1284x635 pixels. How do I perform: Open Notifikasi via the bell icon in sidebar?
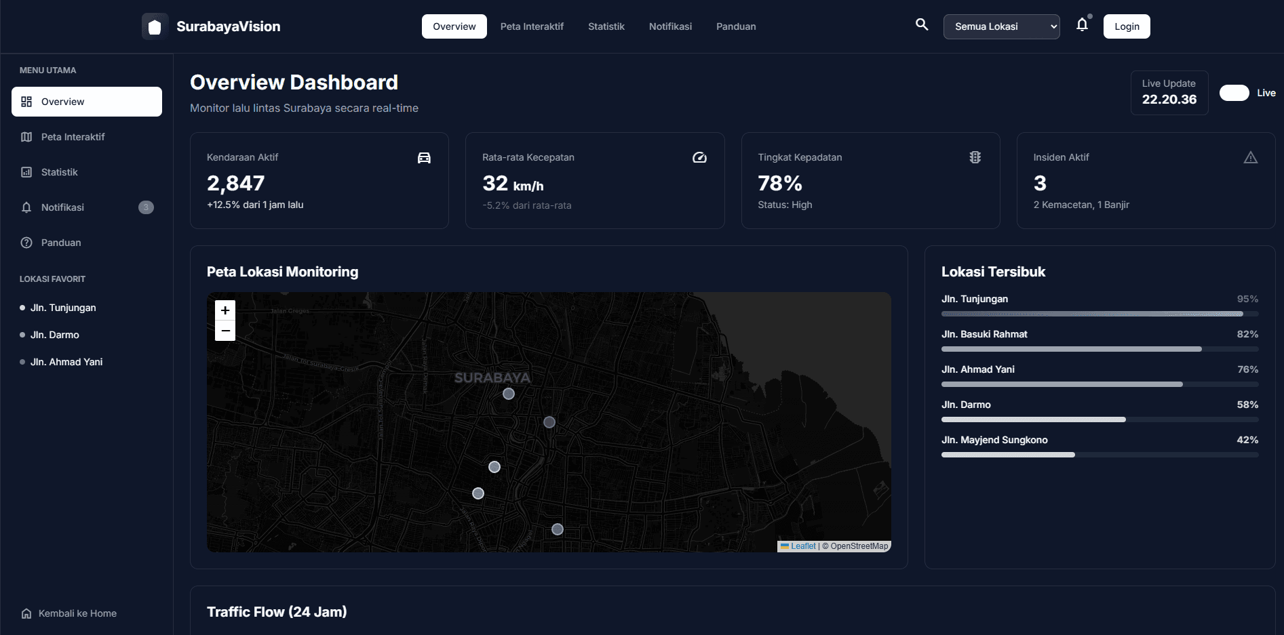coord(26,207)
